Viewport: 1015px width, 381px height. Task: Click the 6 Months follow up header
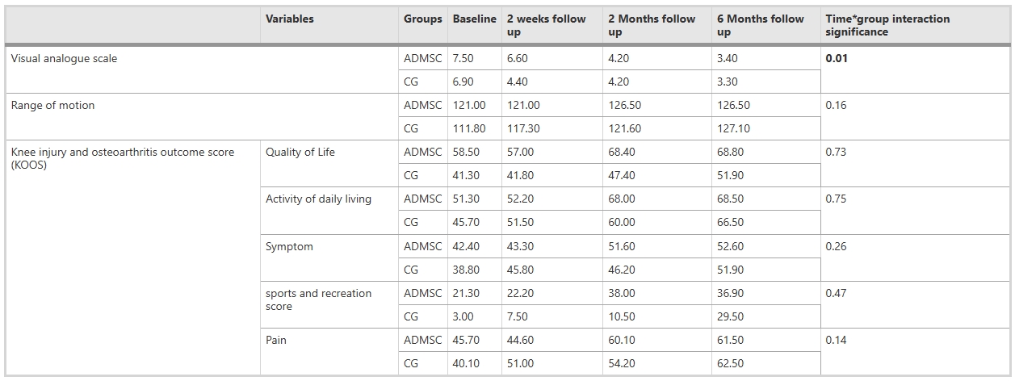pyautogui.click(x=761, y=25)
